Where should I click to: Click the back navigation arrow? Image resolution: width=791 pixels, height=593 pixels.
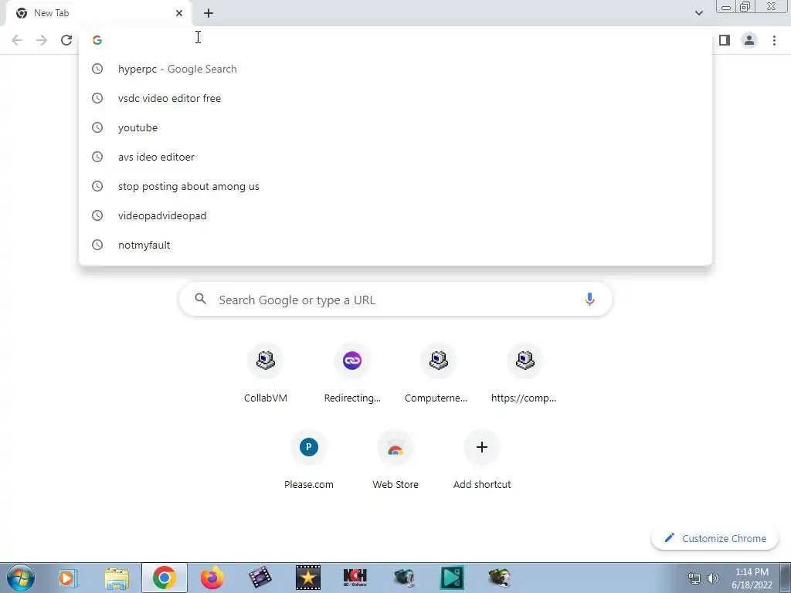[x=17, y=40]
